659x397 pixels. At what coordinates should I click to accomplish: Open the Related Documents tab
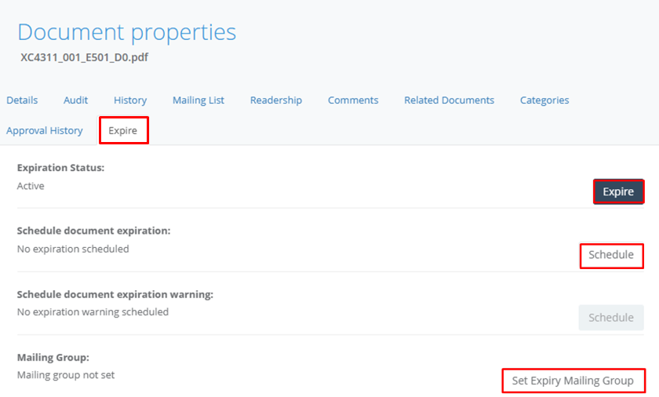point(449,100)
